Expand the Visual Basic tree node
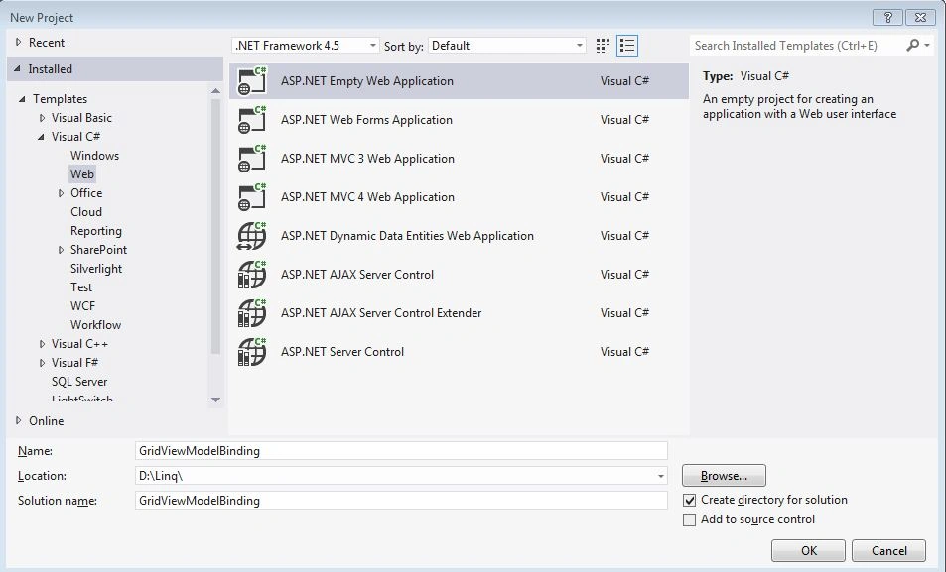This screenshot has height=572, width=946. tap(43, 118)
